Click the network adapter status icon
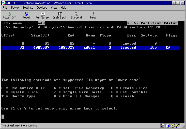Viewport: 186px width, 129px height. 178,126
